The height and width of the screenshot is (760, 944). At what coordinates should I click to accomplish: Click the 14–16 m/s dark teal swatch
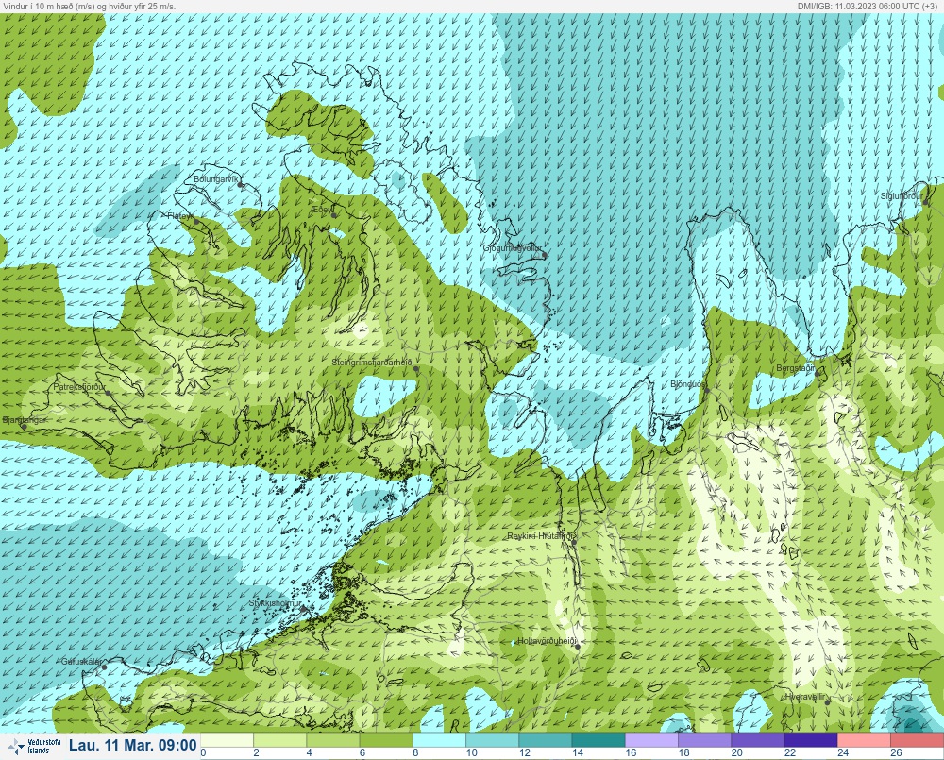[598, 739]
